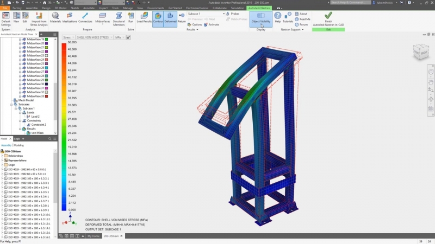Expand Nastran Support panel dropdown
The height and width of the screenshot is (244, 435).
(x=292, y=30)
